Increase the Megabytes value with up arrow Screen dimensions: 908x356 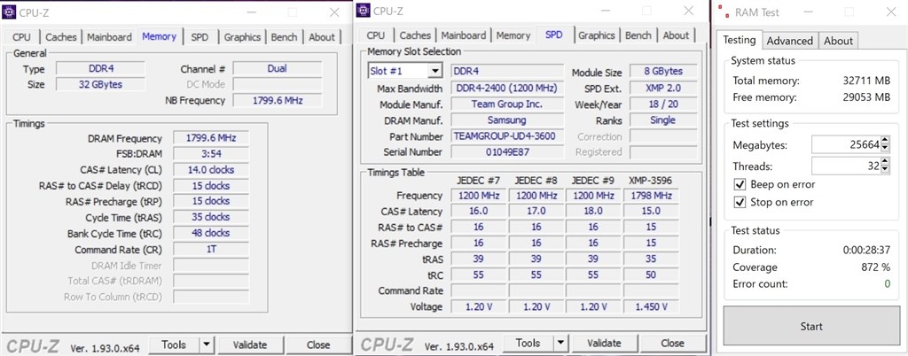(884, 141)
